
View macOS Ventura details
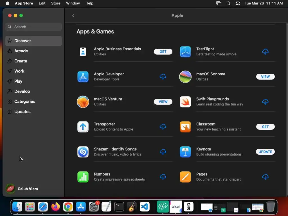(163, 102)
